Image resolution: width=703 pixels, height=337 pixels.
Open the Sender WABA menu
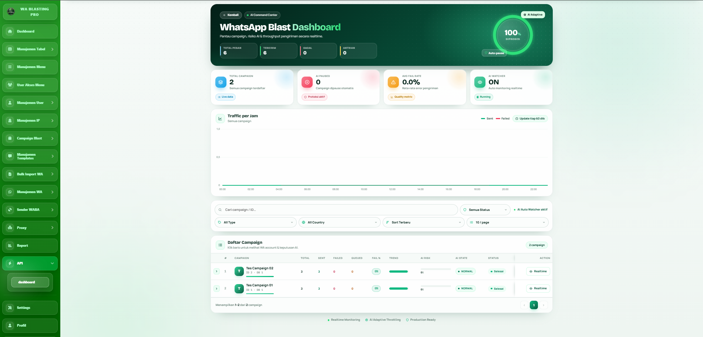(x=30, y=210)
